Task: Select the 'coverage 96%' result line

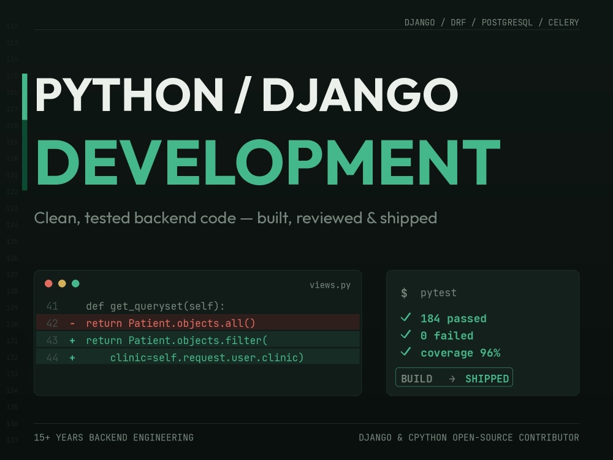Action: pyautogui.click(x=460, y=353)
